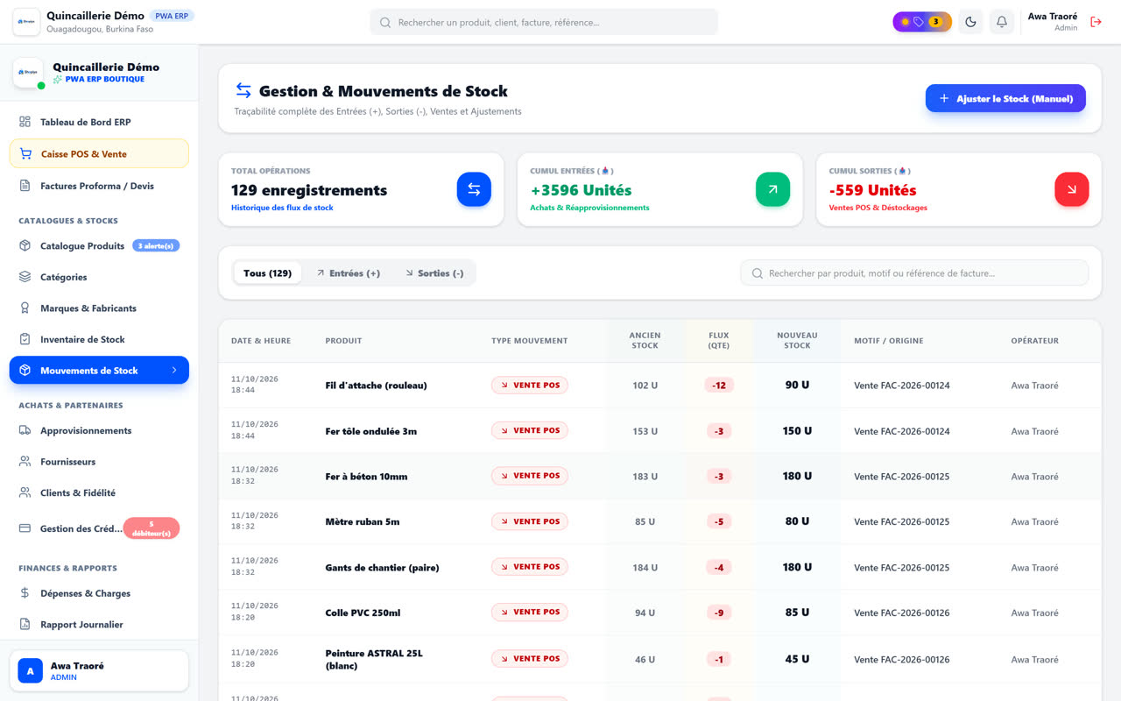
Task: Click the green entries arrow icon
Action: click(772, 189)
